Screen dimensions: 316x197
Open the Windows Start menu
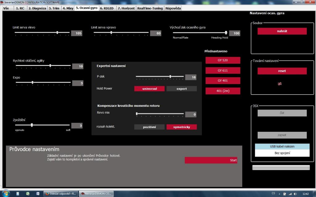coord(6,194)
